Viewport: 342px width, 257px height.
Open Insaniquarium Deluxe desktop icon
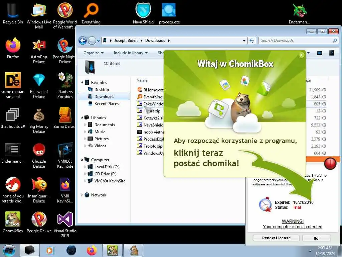pyautogui.click(x=39, y=190)
